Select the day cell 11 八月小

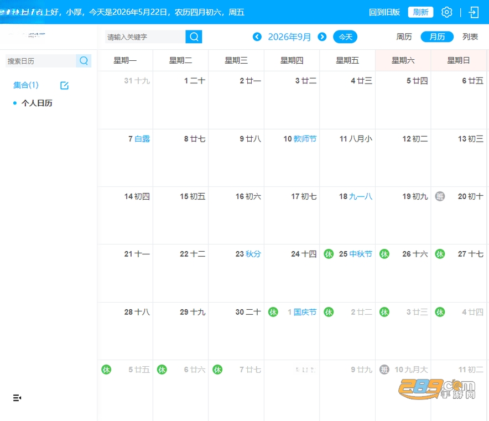point(347,158)
